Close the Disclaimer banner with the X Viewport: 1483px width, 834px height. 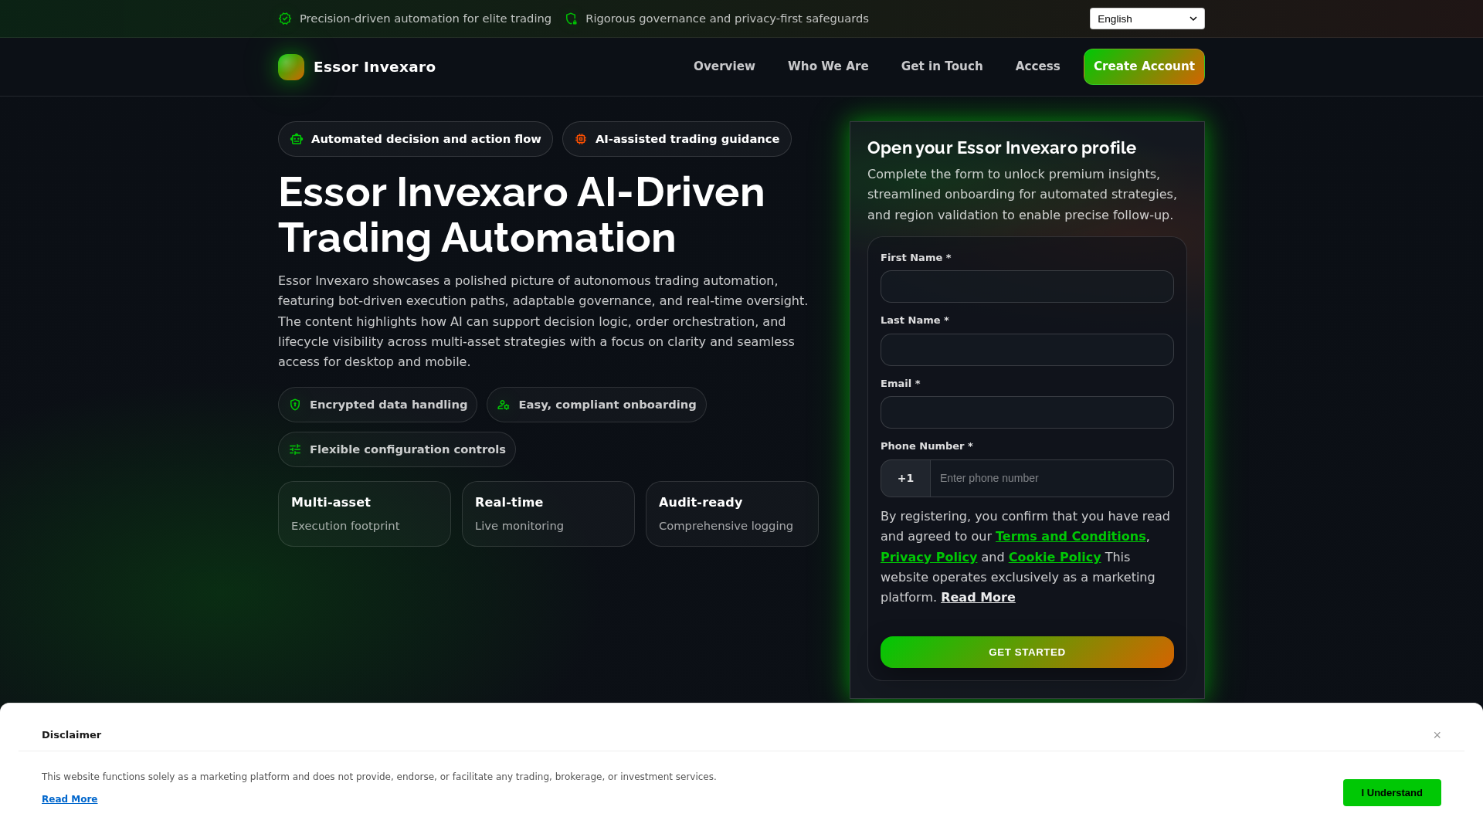[1437, 735]
